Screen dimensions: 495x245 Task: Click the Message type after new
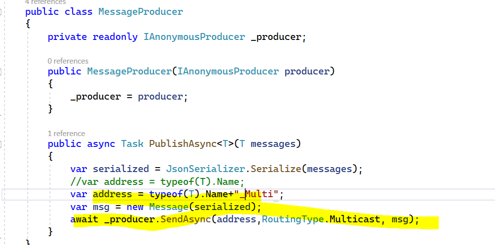click(x=169, y=207)
